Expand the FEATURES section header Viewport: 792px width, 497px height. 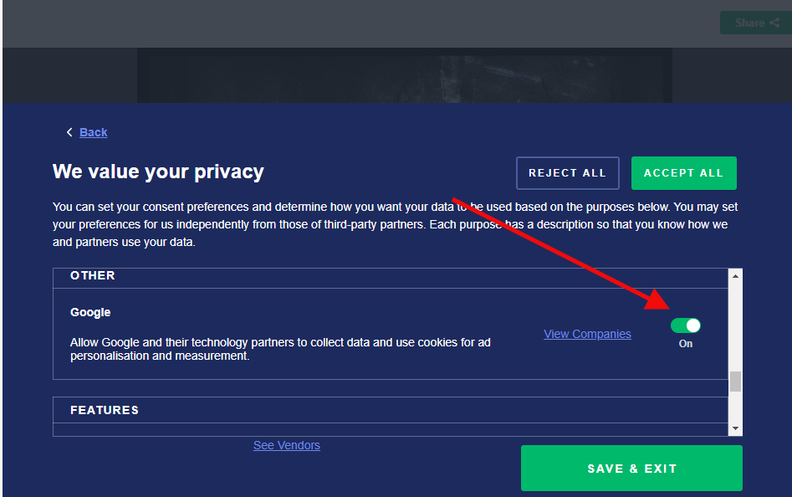pos(105,410)
